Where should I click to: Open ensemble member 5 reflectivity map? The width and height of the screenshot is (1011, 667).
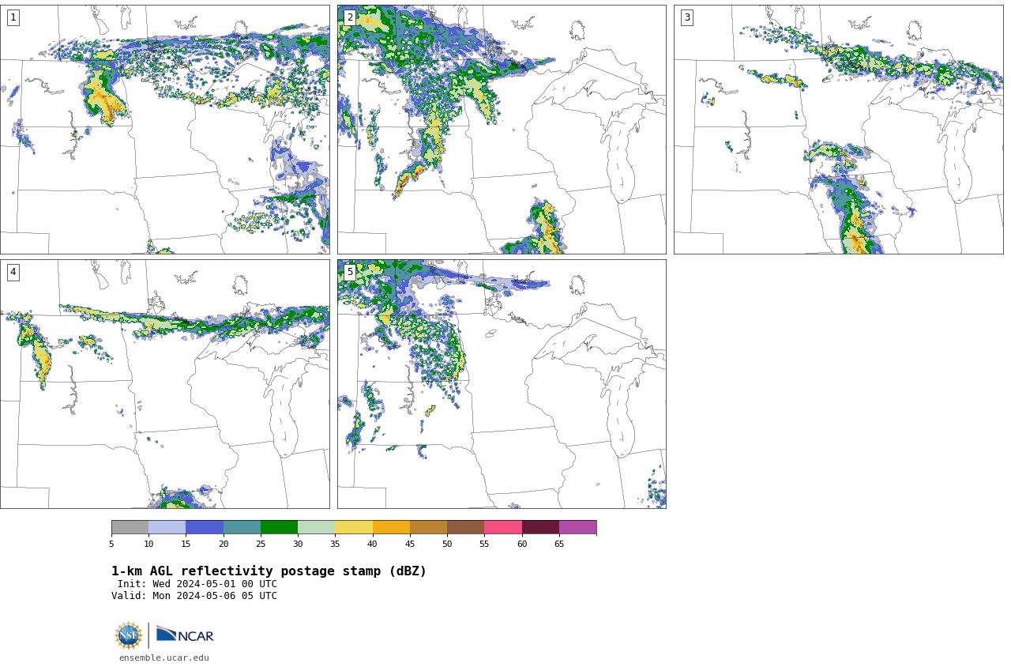point(502,384)
